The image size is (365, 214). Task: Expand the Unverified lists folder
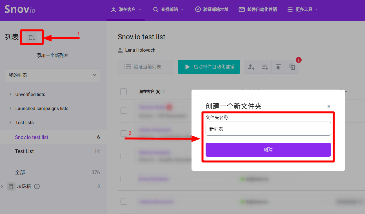click(10, 94)
